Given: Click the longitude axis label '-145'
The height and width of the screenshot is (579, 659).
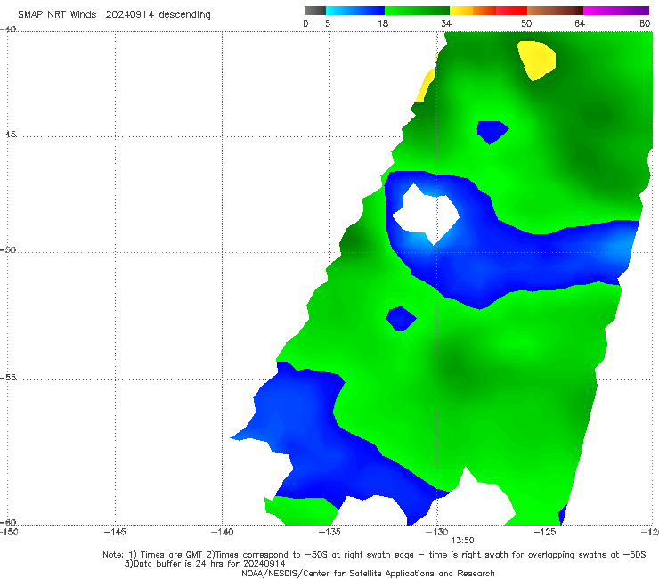Looking at the screenshot, I should pyautogui.click(x=115, y=532).
